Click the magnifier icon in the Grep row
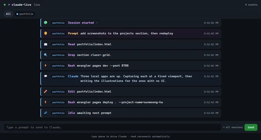The width and height of the screenshot is (261, 140). 45,55
